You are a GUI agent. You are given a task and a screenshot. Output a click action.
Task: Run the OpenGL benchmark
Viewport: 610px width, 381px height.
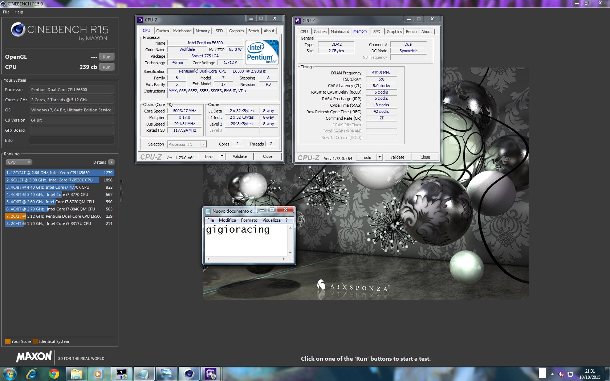(106, 57)
